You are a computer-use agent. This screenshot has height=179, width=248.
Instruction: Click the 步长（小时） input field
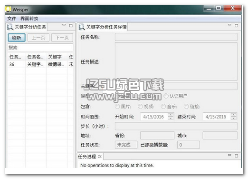point(176,126)
